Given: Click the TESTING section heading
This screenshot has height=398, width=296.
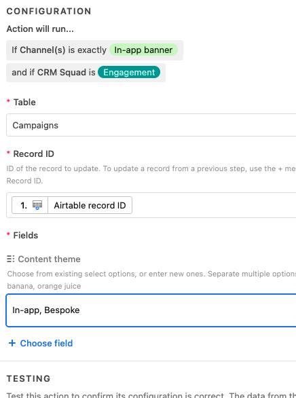Looking at the screenshot, I should click(29, 378).
